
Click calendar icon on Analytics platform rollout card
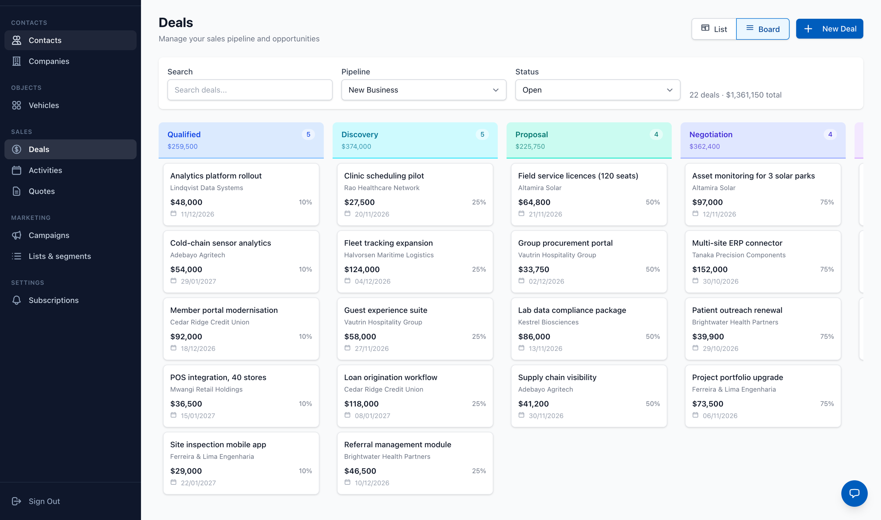pos(174,213)
